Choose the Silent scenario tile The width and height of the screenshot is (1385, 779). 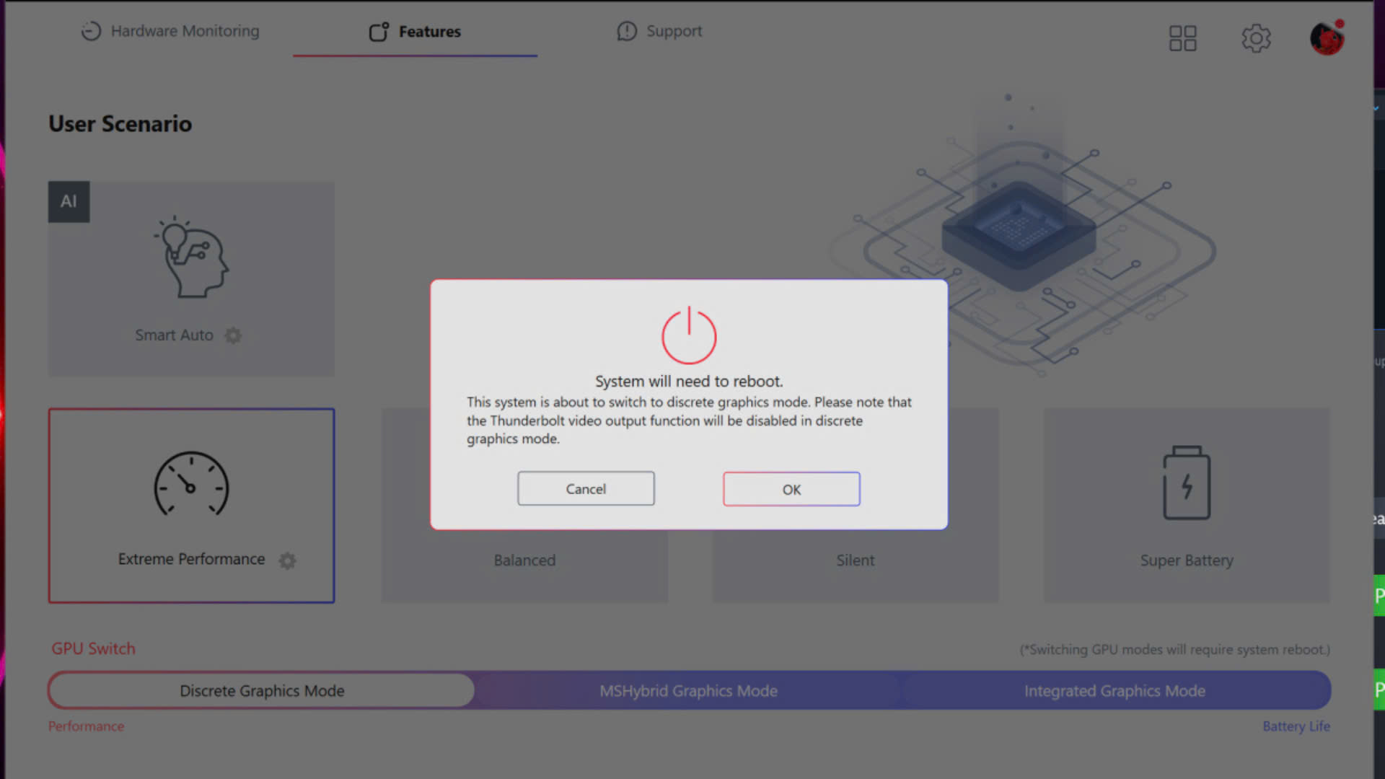(856, 560)
